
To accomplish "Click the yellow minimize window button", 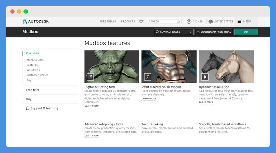I will click(19, 12).
